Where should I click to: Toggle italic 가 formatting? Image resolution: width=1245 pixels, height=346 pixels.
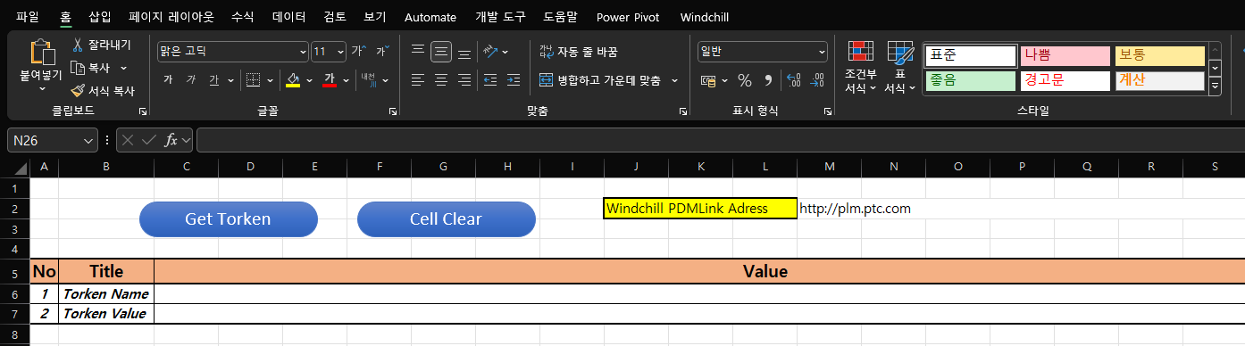pos(190,80)
